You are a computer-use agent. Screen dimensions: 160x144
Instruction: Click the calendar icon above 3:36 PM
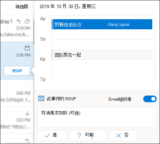(27, 48)
